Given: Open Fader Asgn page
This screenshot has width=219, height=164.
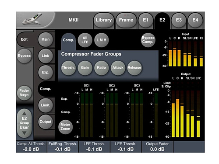Looking at the screenshot, I should [x=24, y=93].
